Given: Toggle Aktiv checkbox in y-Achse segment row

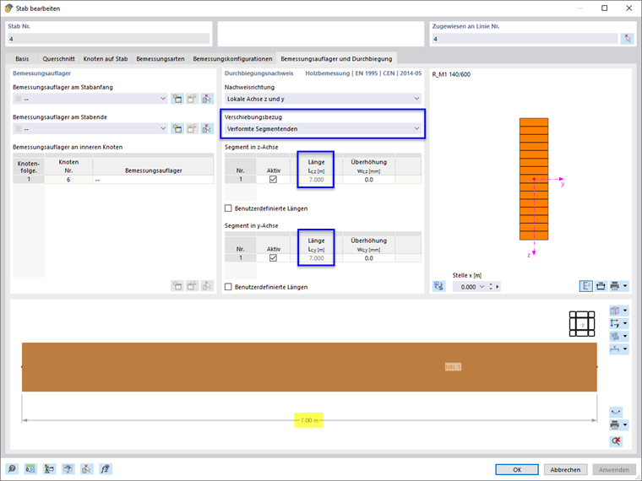Looking at the screenshot, I should 273,257.
